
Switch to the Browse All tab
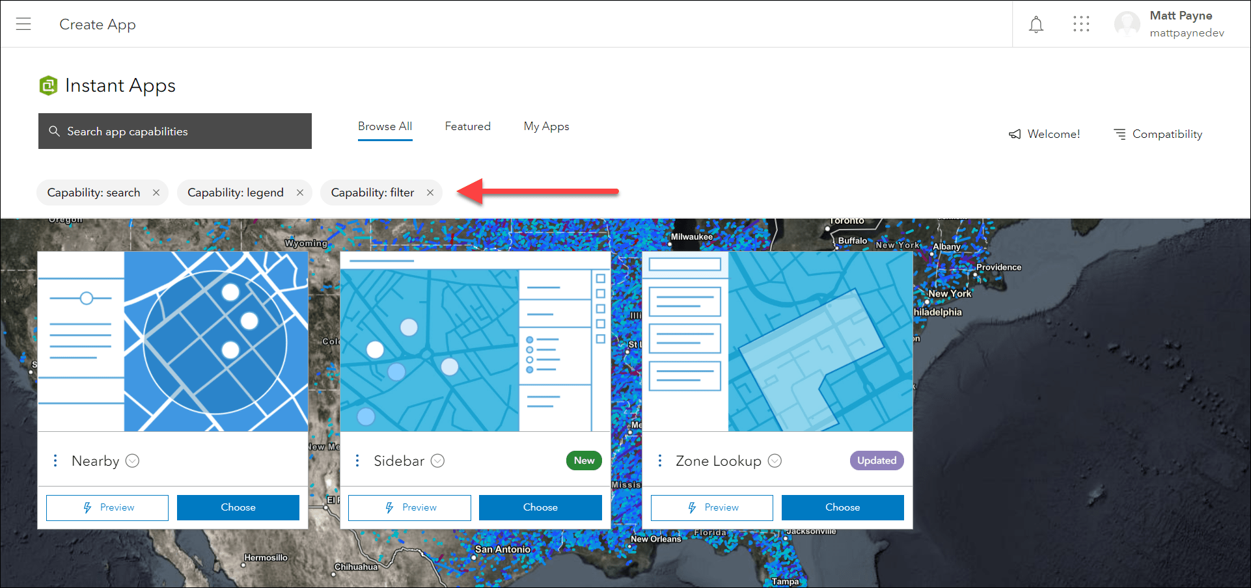(x=385, y=126)
